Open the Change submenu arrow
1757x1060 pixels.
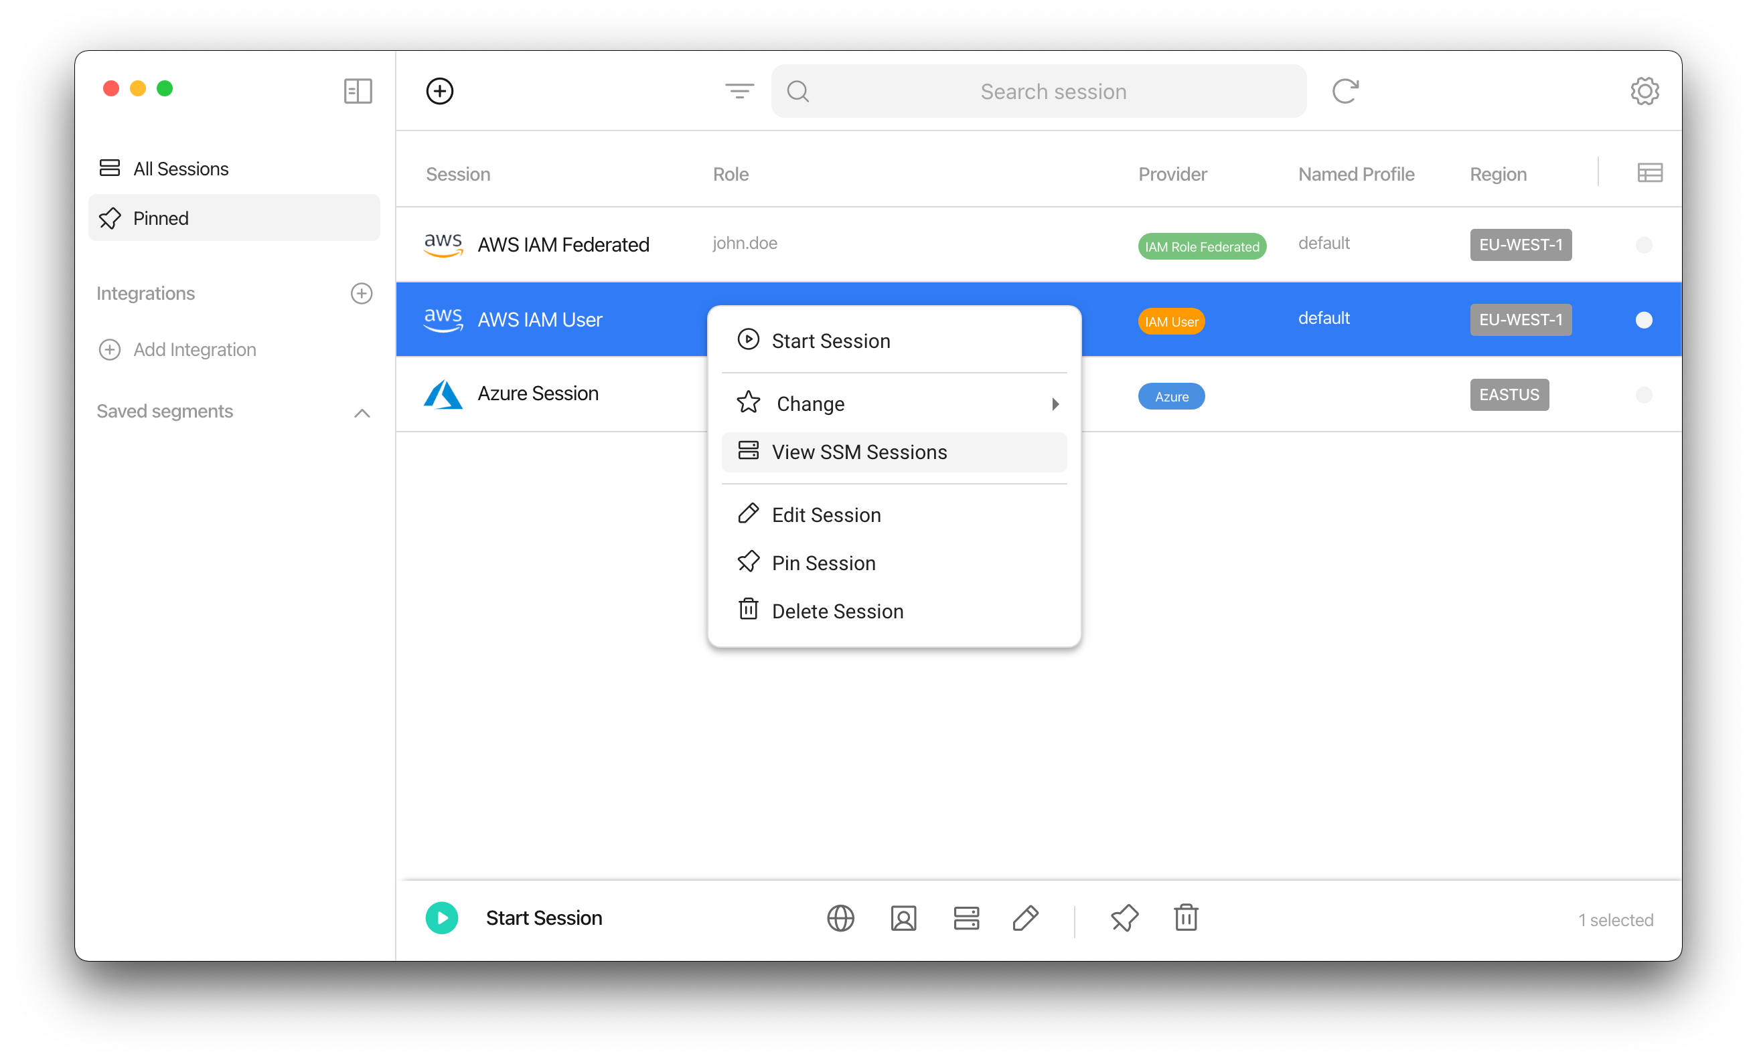pyautogui.click(x=1055, y=403)
